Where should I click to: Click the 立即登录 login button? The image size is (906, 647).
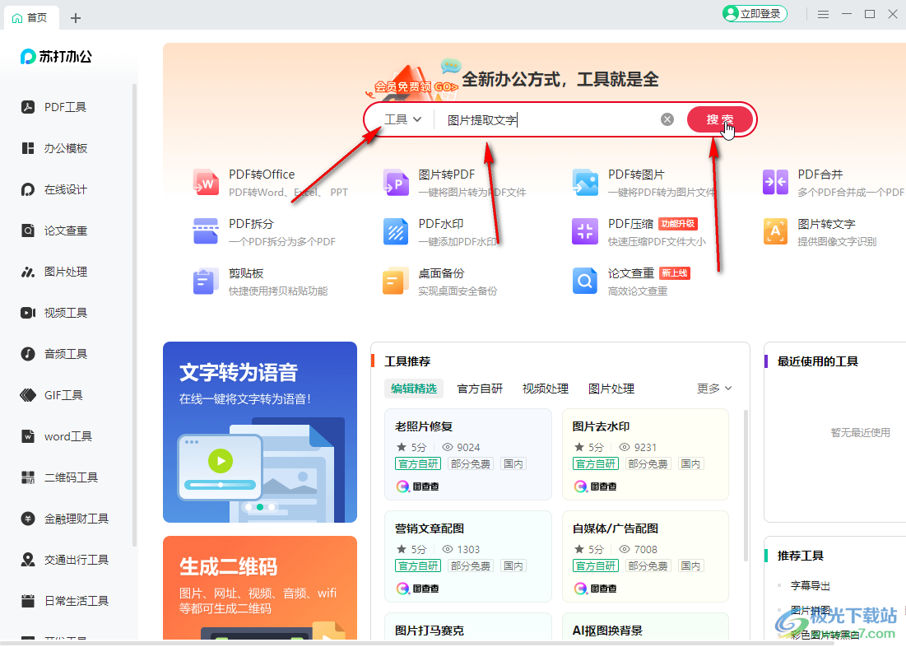click(x=755, y=14)
